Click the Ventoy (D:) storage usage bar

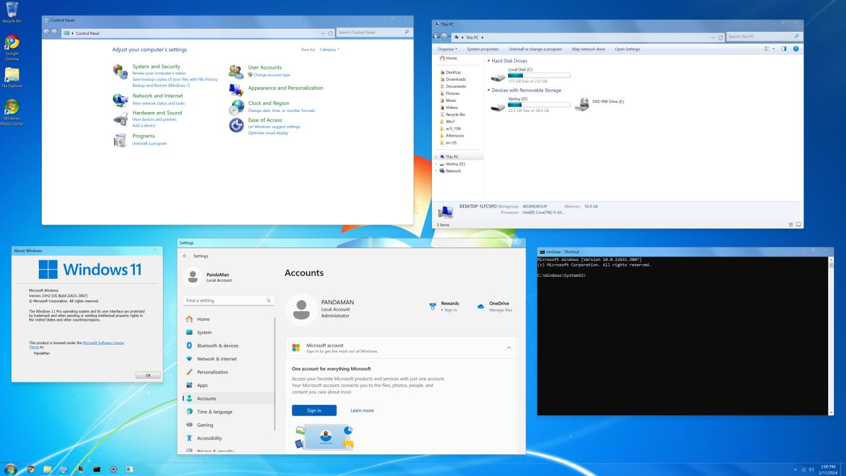(539, 105)
